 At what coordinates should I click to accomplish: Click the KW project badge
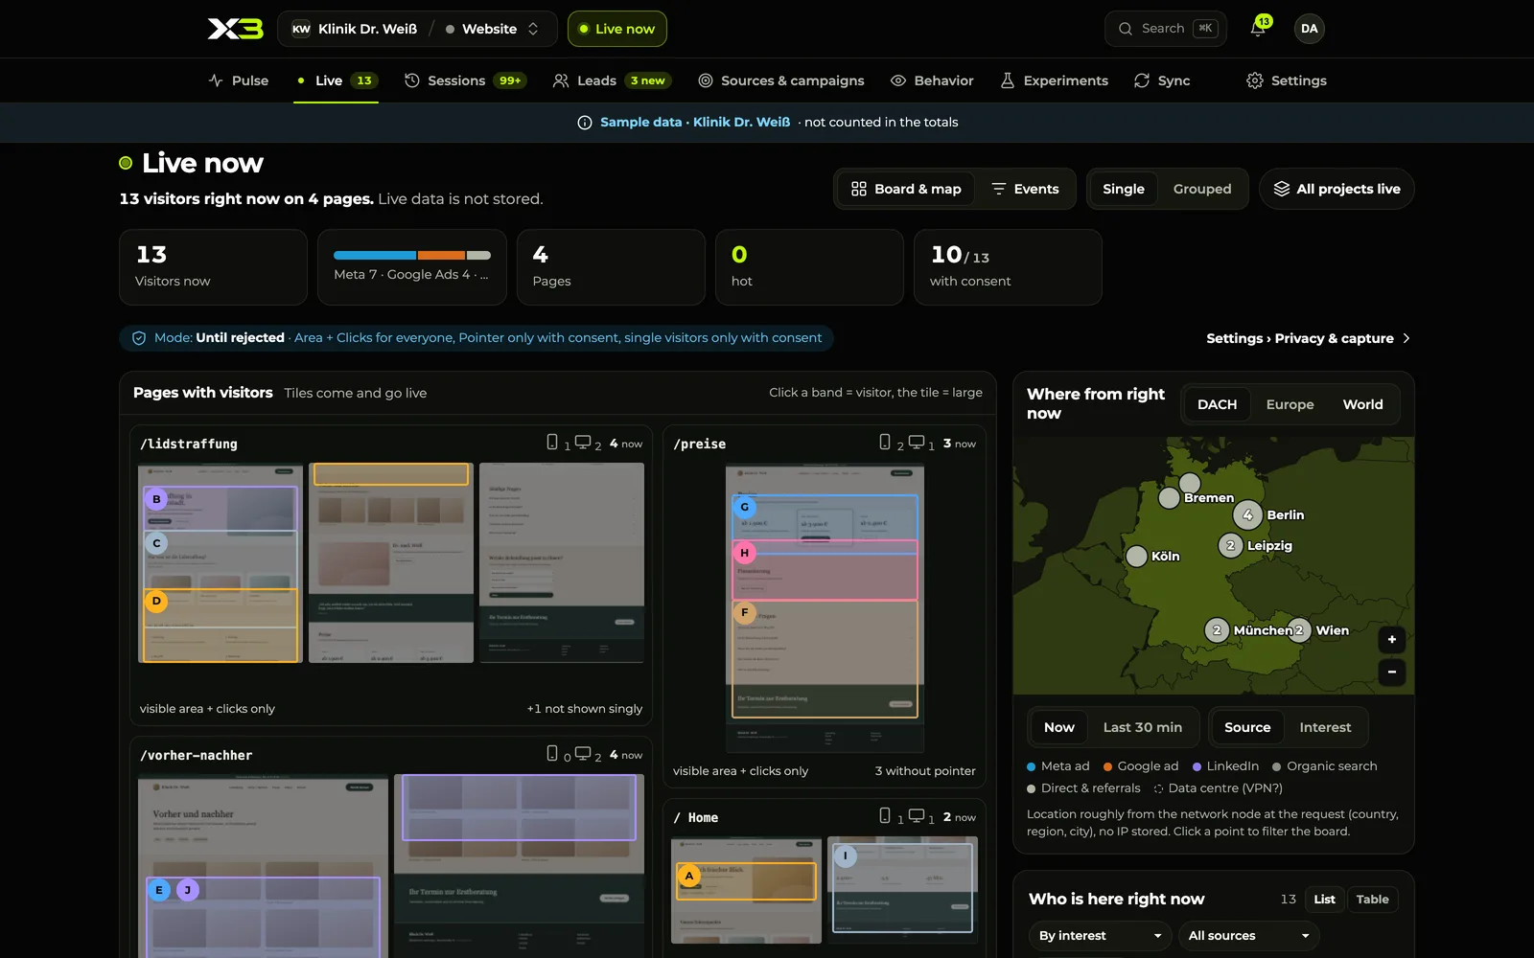tap(301, 29)
